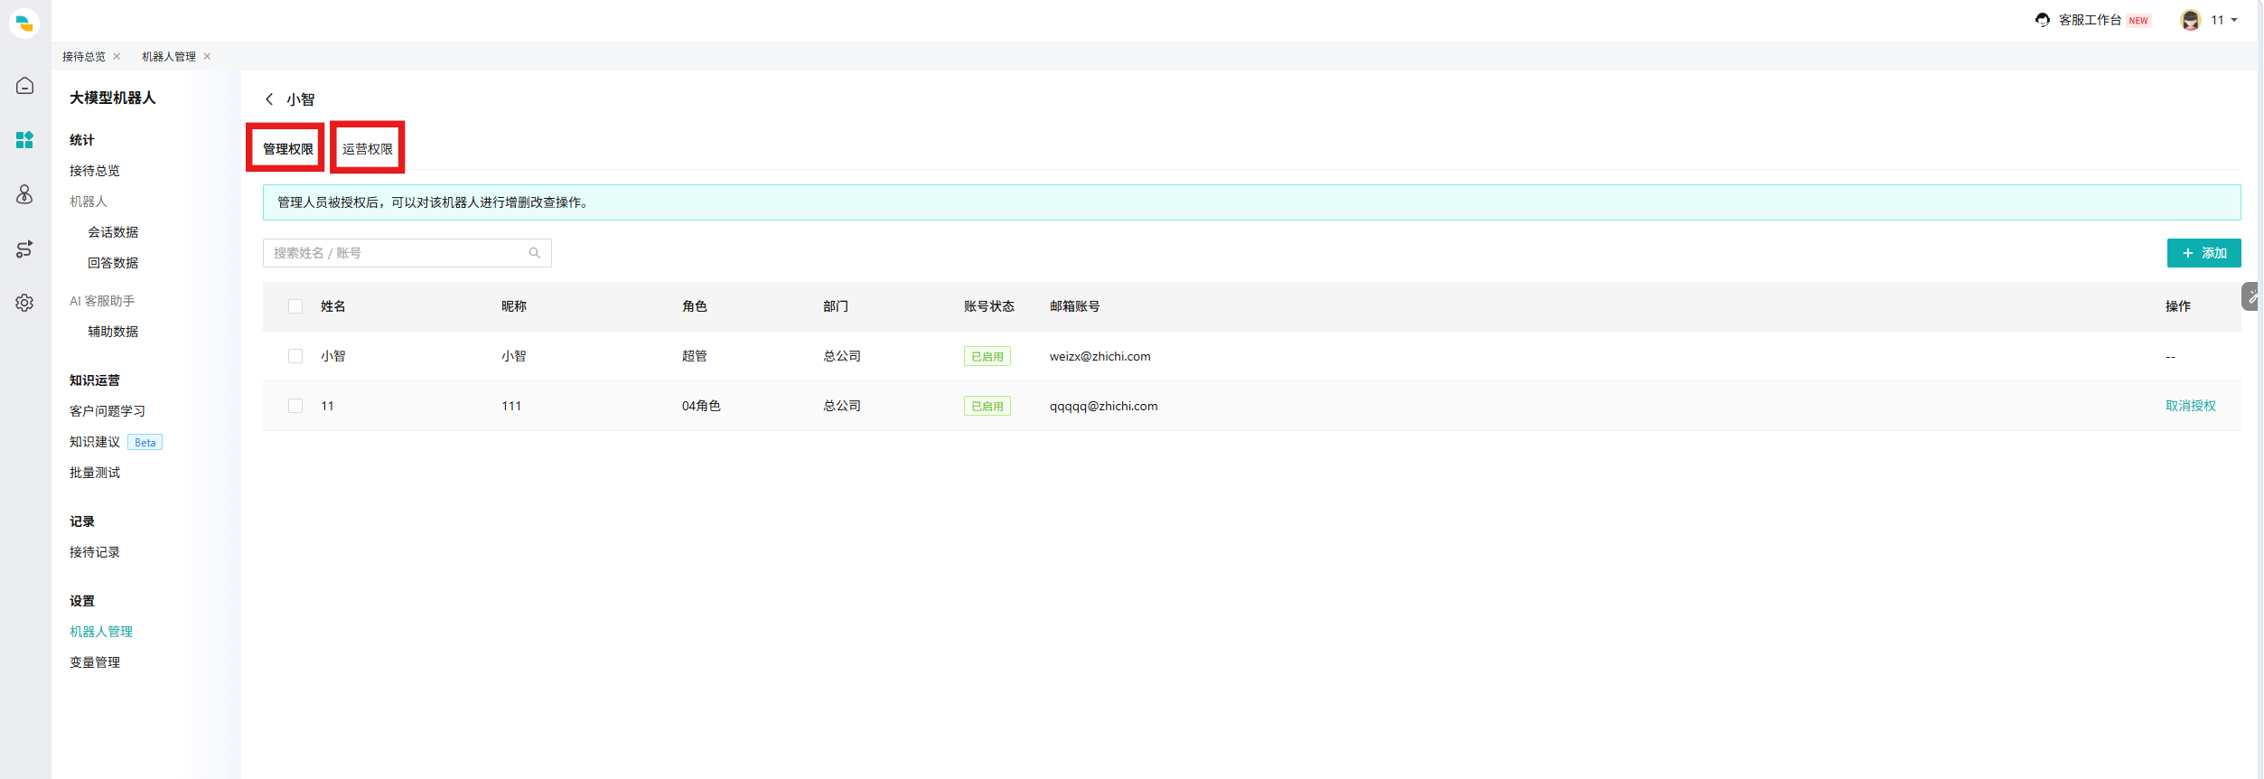The height and width of the screenshot is (779, 2264).
Task: Click 取消授权 link for user 11
Action: click(2190, 406)
